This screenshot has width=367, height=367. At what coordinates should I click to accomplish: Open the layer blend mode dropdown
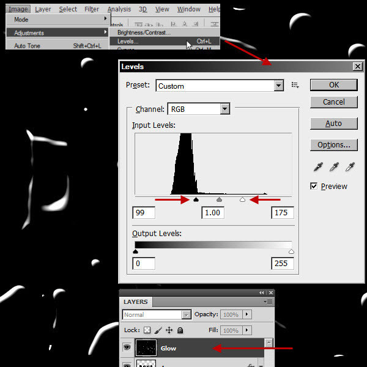pos(187,314)
